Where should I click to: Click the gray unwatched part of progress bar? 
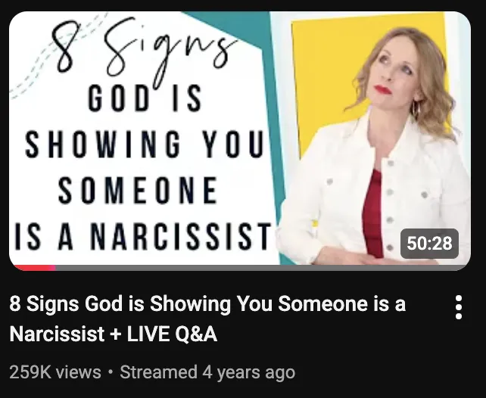(262, 268)
